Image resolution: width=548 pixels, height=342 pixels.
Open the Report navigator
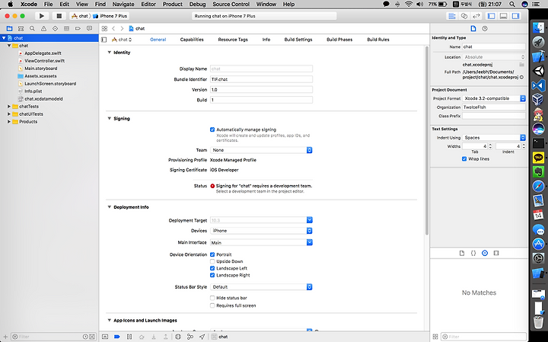point(90,28)
